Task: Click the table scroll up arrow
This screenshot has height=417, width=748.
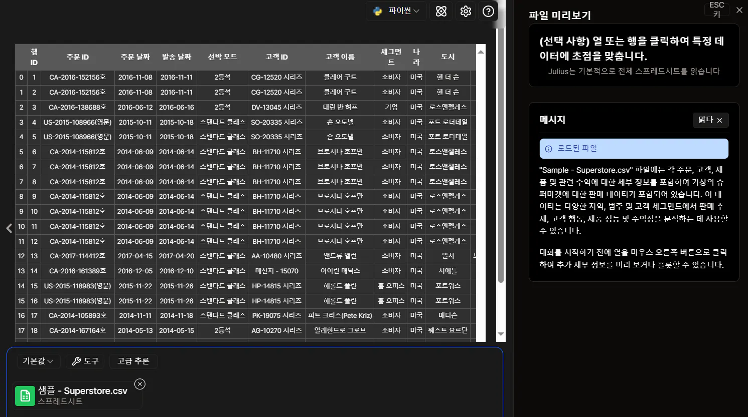Action: point(481,52)
